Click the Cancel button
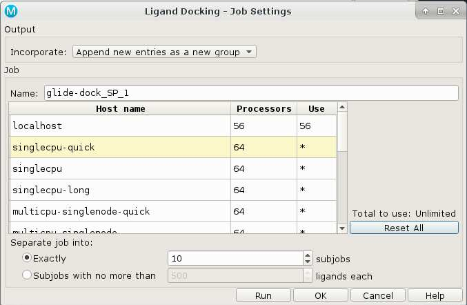The height and width of the screenshot is (305, 467). coord(378,295)
